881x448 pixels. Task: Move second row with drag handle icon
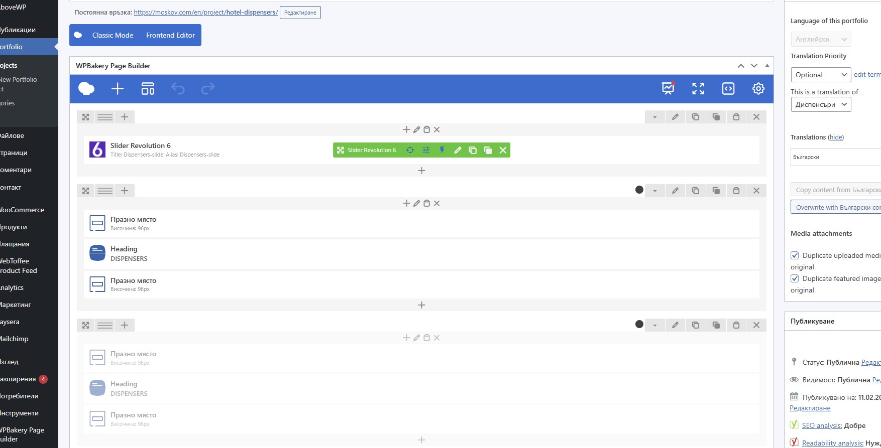86,191
